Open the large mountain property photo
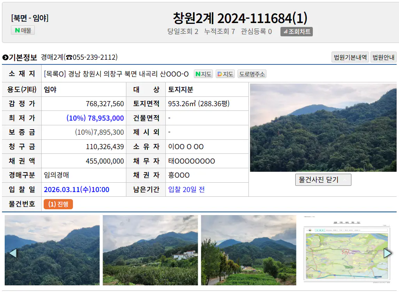 pos(323,128)
